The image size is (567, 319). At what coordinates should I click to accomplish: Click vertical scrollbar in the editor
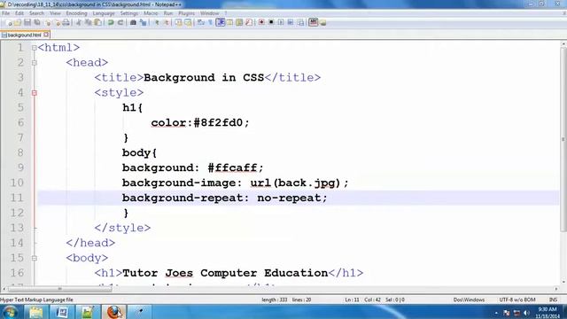563,139
